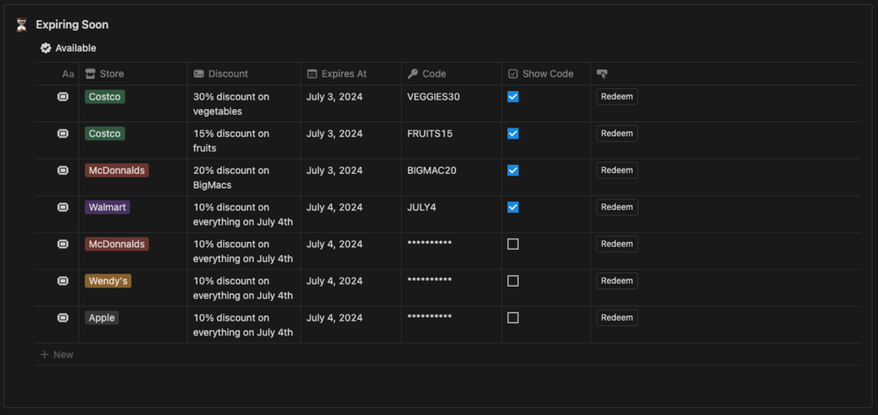
Task: Check Show Code for Wendy's coupon
Action: tap(513, 281)
